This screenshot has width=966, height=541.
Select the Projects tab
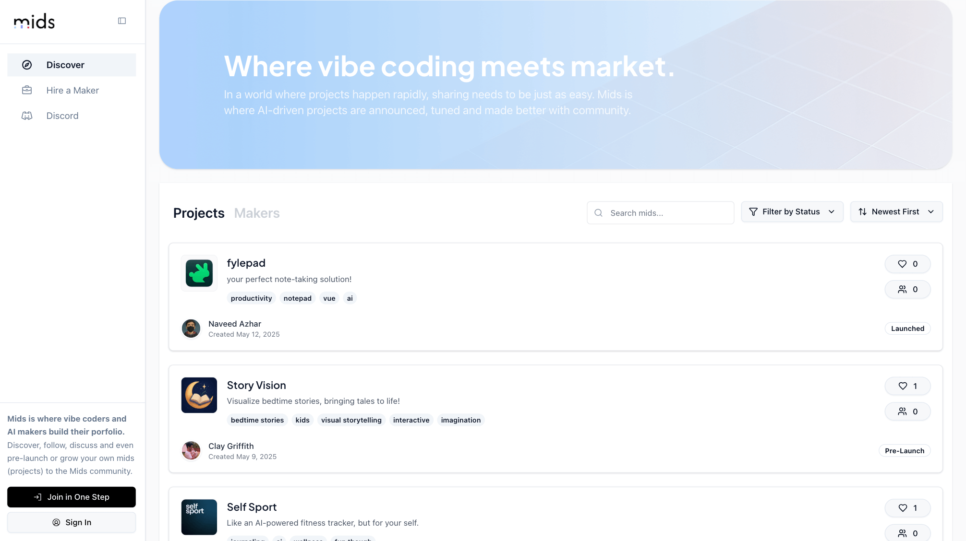coord(199,213)
